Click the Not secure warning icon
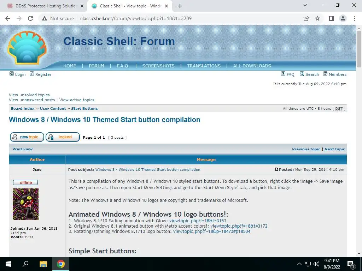362x271 pixels. 45,18
